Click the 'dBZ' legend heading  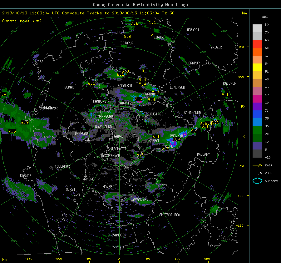(265, 17)
